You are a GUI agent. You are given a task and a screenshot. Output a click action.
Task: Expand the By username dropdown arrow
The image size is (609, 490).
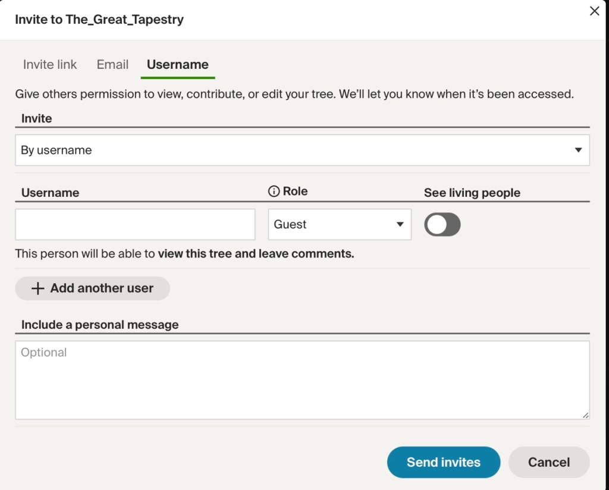[578, 150]
